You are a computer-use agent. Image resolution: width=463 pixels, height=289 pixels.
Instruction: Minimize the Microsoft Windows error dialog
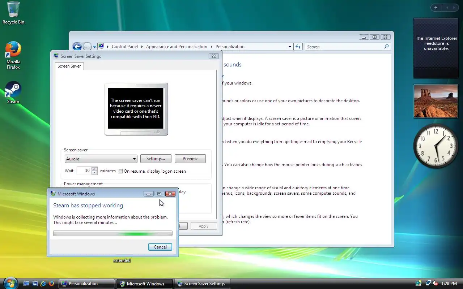click(x=148, y=194)
